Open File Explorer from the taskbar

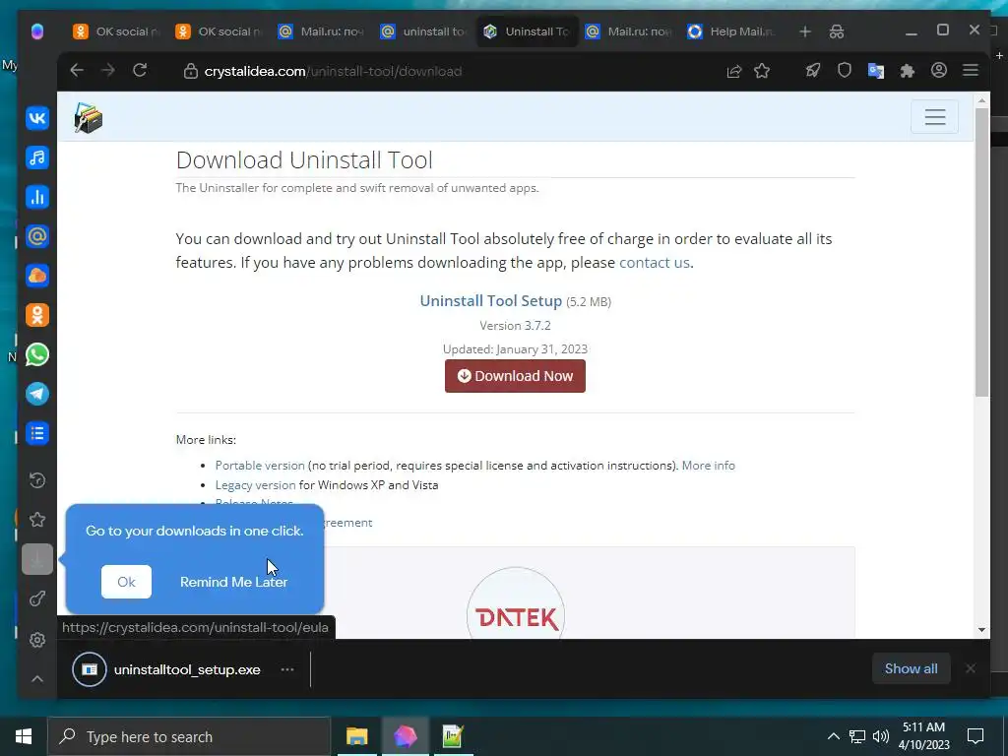tap(356, 736)
